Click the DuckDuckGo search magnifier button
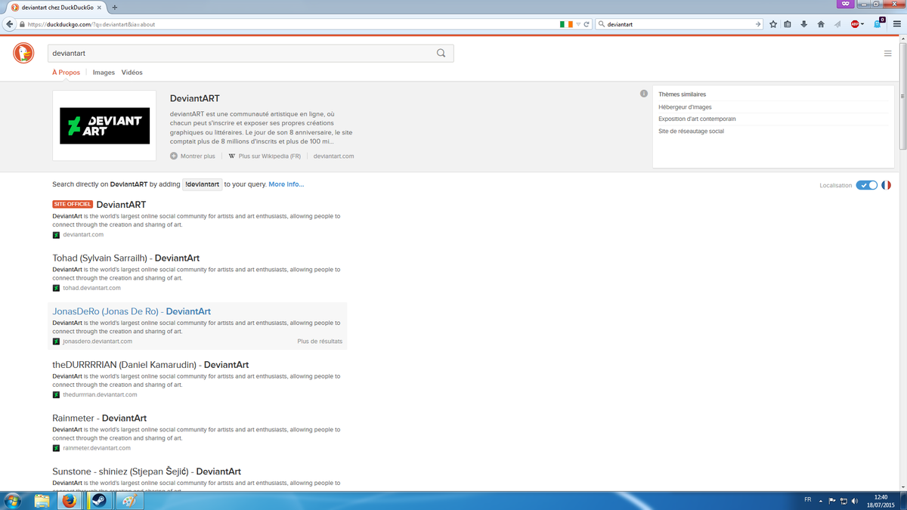The height and width of the screenshot is (510, 907). pyautogui.click(x=441, y=53)
